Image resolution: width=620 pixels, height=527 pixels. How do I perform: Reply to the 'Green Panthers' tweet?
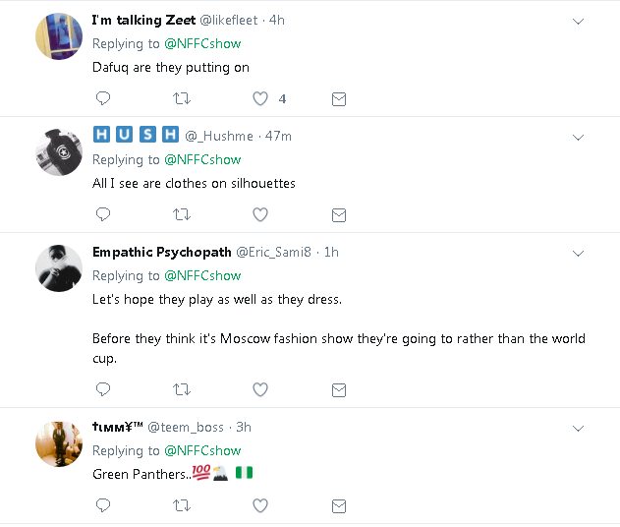[x=103, y=505]
